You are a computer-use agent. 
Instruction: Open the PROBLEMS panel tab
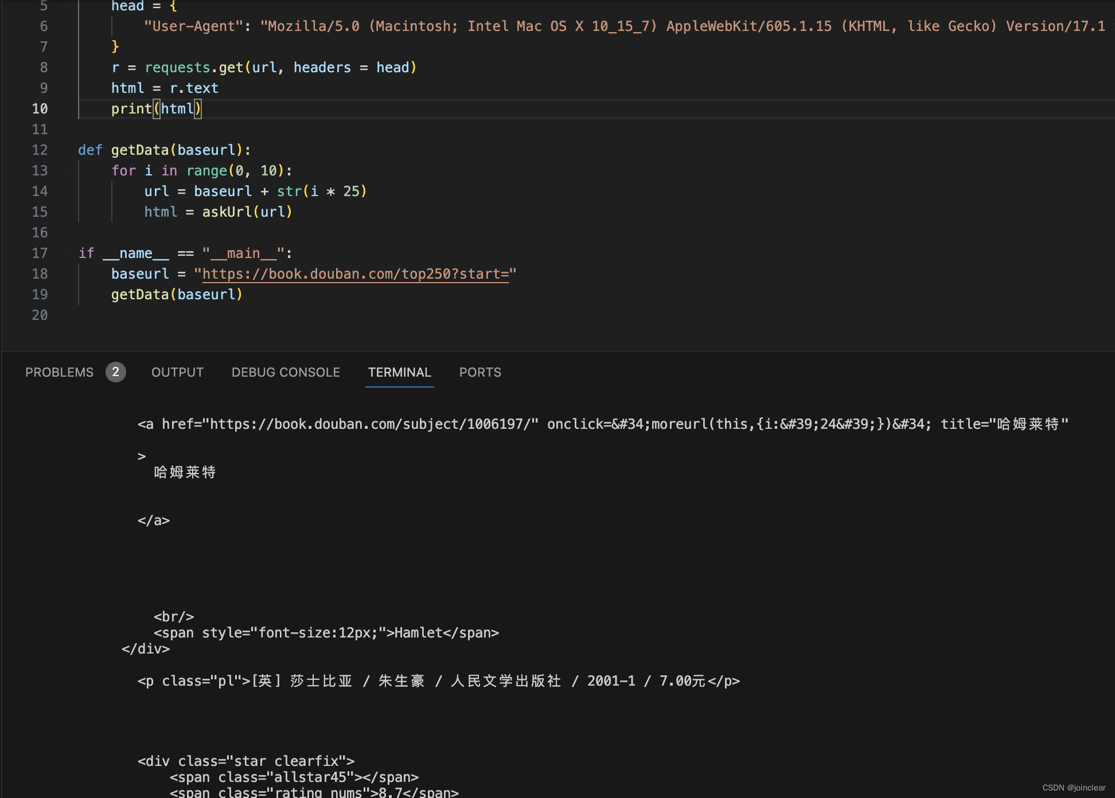point(59,373)
